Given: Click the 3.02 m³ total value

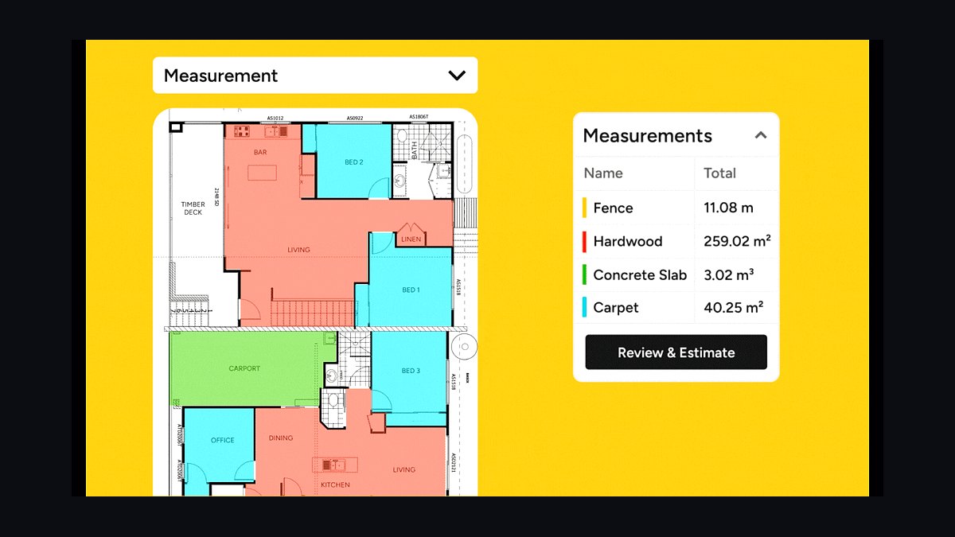Looking at the screenshot, I should pyautogui.click(x=729, y=274).
